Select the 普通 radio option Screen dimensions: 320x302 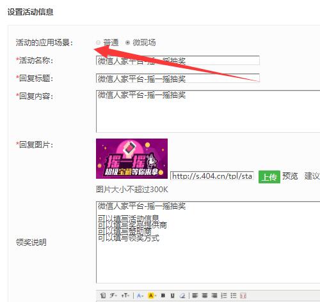tap(98, 43)
